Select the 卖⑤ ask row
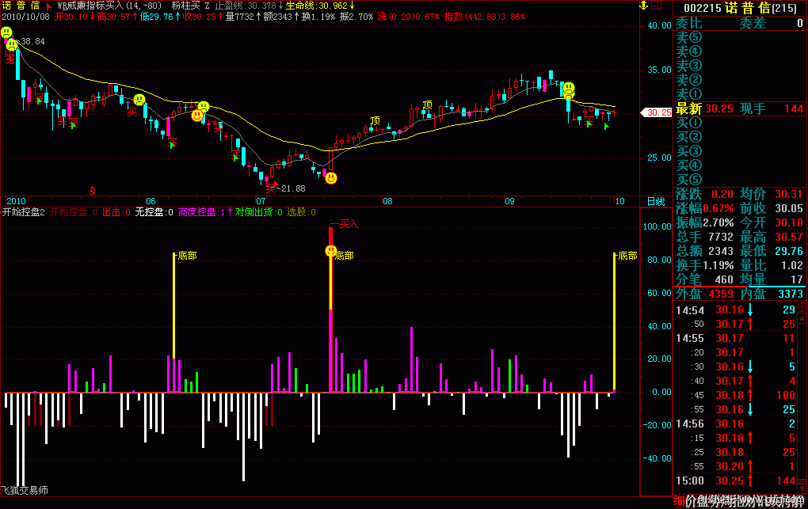The height and width of the screenshot is (509, 808). [x=740, y=37]
